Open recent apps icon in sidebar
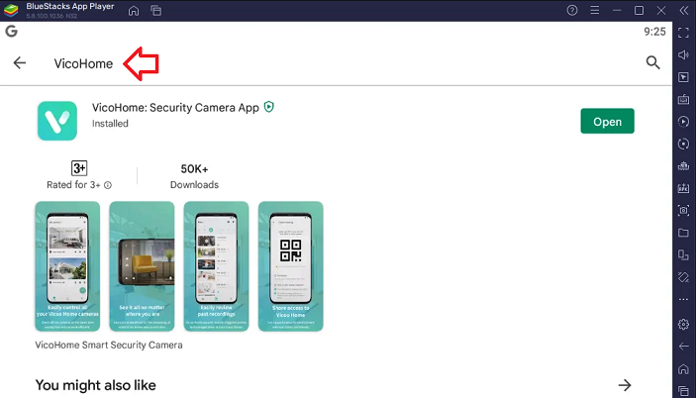 coord(683,391)
